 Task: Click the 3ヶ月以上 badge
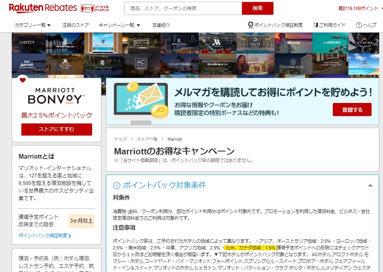click(x=81, y=221)
